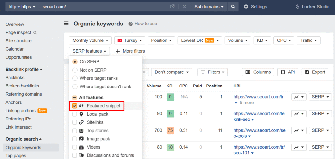
Task: Open the Don't compare dropdown
Action: click(172, 72)
